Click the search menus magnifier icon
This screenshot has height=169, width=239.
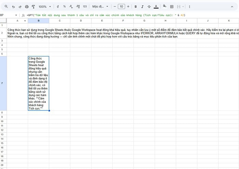[6, 6]
